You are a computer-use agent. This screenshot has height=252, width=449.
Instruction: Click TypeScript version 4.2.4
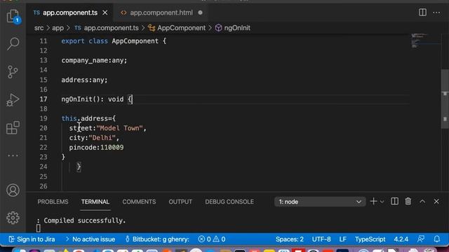[401, 239]
